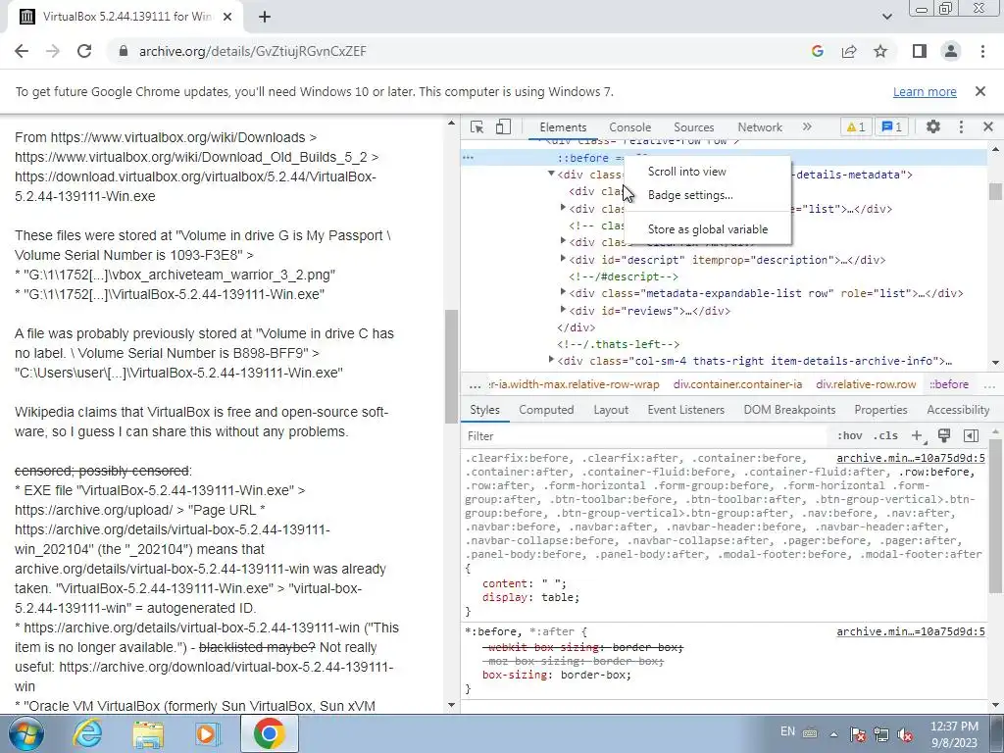
Task: Toggle the :hov element state button
Action: [850, 436]
